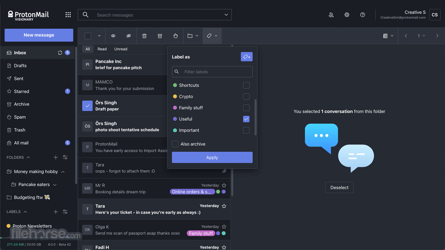Open label settings sliders icon
This screenshot has width=445, height=250.
pyautogui.click(x=65, y=212)
